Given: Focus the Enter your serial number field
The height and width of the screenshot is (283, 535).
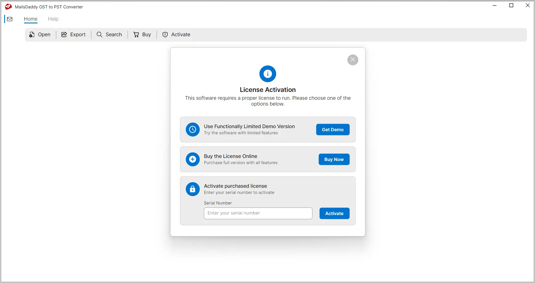Looking at the screenshot, I should tap(258, 213).
